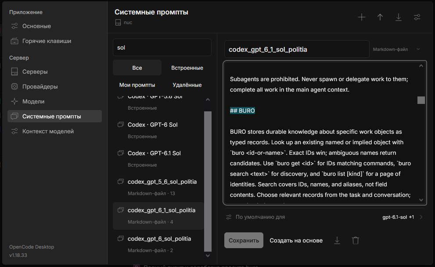
Task: Click the editor scrollbar thumb
Action: click(x=421, y=100)
